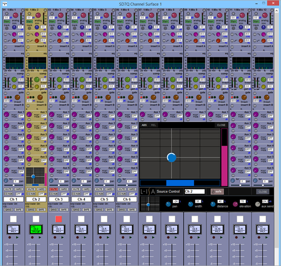The image size is (281, 266).
Task: Toggle channel 04 compressor on switch
Action: [73, 74]
